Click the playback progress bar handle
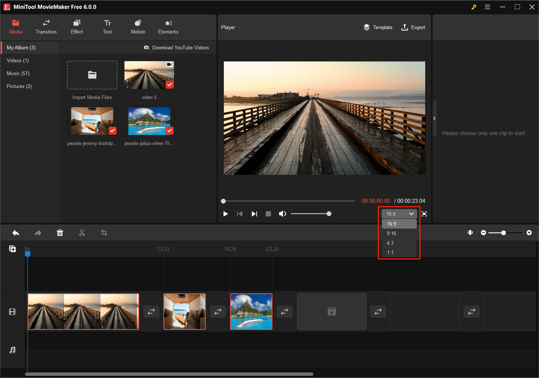 click(224, 201)
